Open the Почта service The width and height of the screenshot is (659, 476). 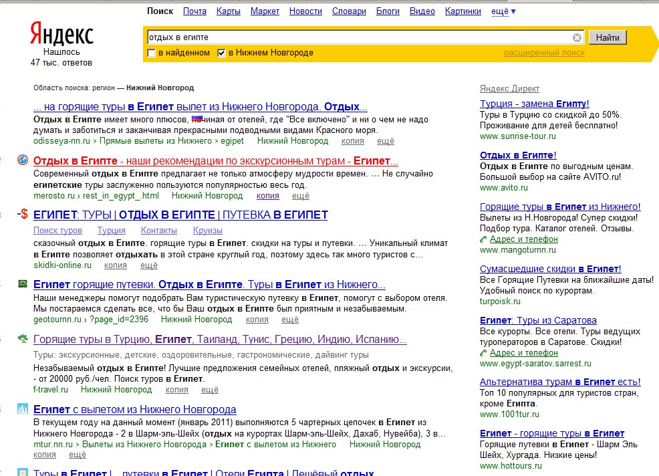point(194,11)
